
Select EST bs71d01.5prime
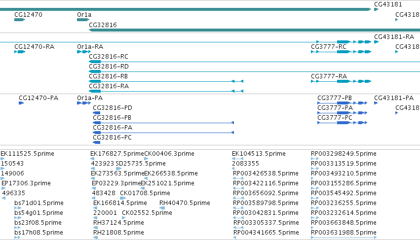pos(39,203)
